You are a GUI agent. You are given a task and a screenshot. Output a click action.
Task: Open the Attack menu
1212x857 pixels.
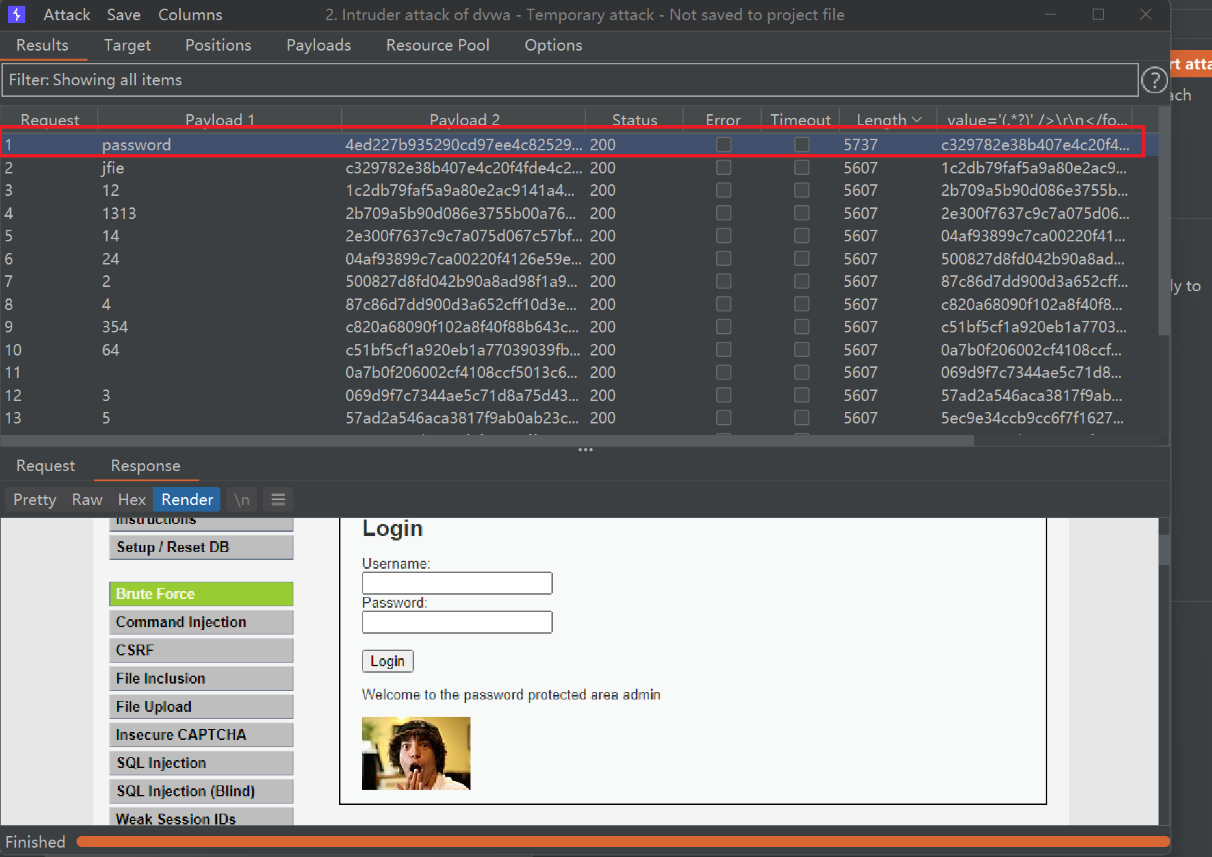(66, 14)
